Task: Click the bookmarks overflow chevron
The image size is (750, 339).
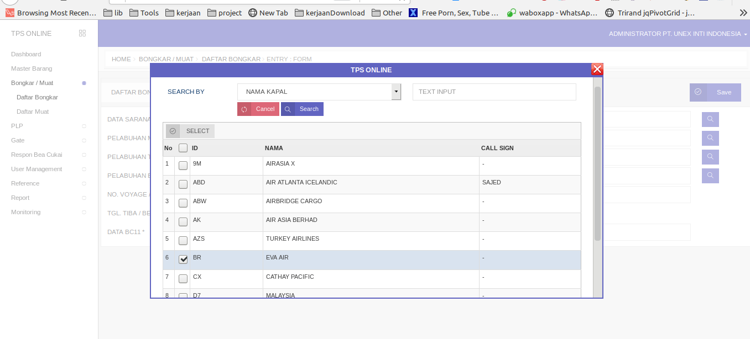Action: (x=743, y=12)
